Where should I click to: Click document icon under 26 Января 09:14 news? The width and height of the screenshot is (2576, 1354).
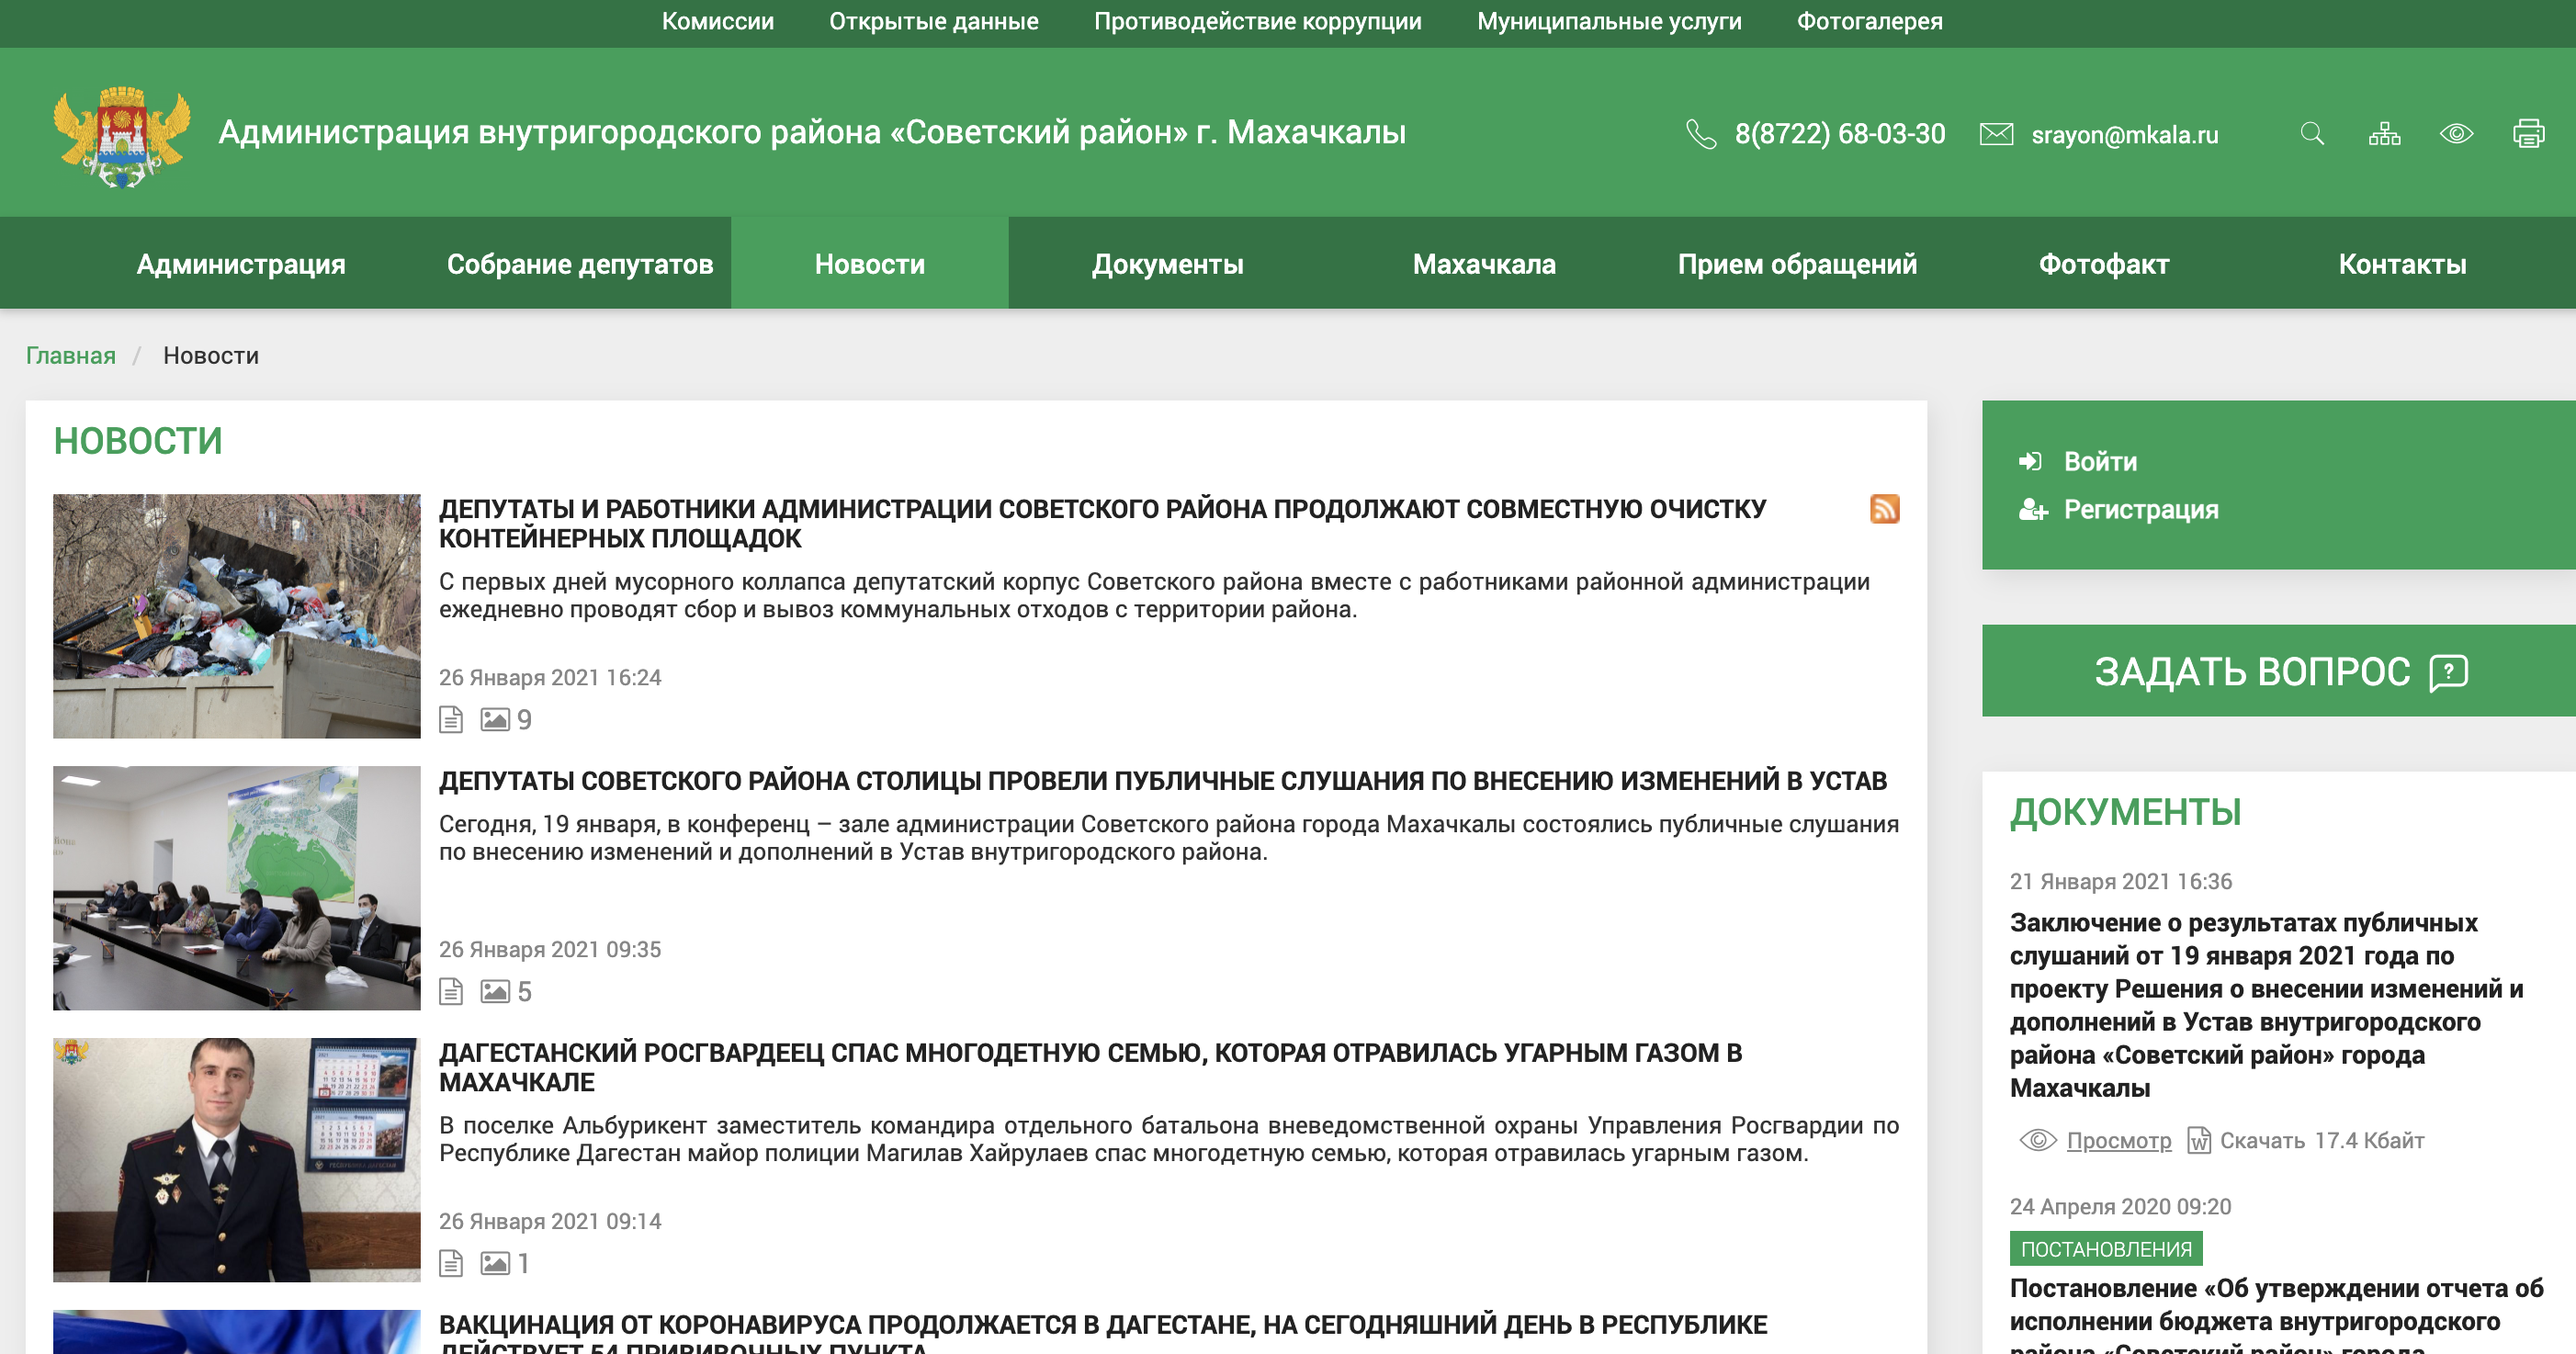pyautogui.click(x=451, y=1263)
